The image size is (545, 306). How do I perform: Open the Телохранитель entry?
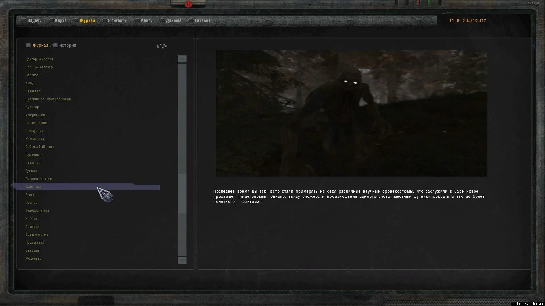click(37, 211)
